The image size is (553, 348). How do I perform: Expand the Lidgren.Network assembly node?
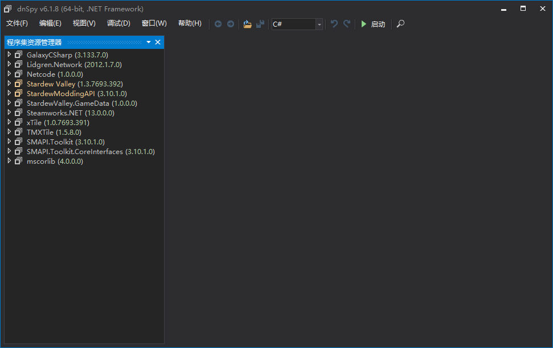click(9, 64)
